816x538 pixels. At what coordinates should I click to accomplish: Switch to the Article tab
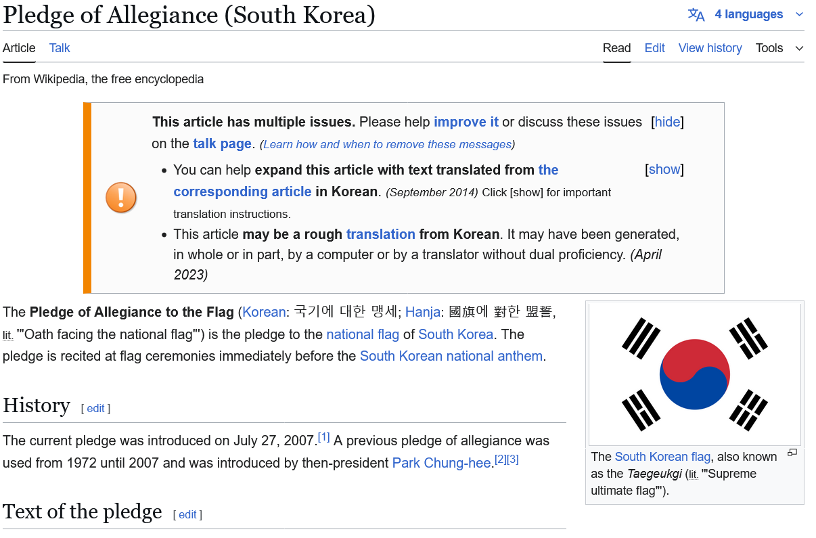[19, 48]
